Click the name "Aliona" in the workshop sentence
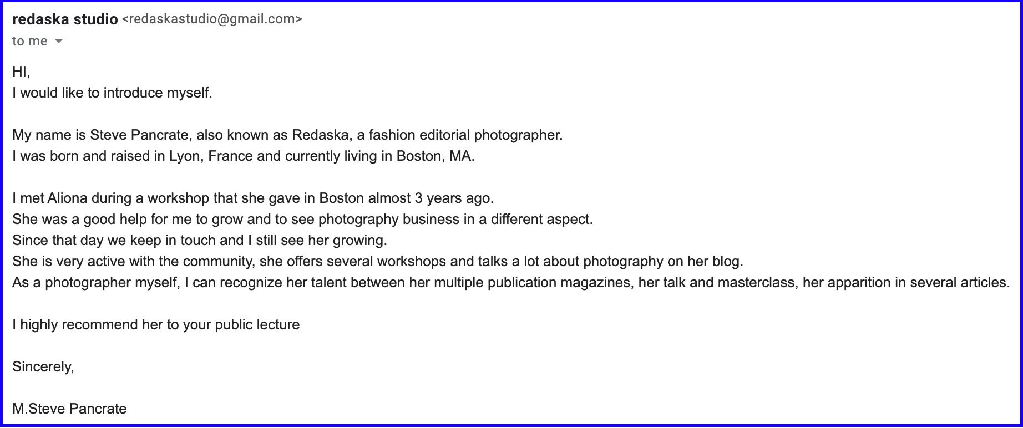The height and width of the screenshot is (428, 1023). 67,198
